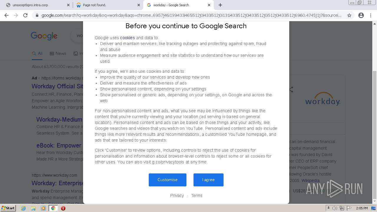
Task: Bookmark this page with the star icon
Action: [349, 15]
